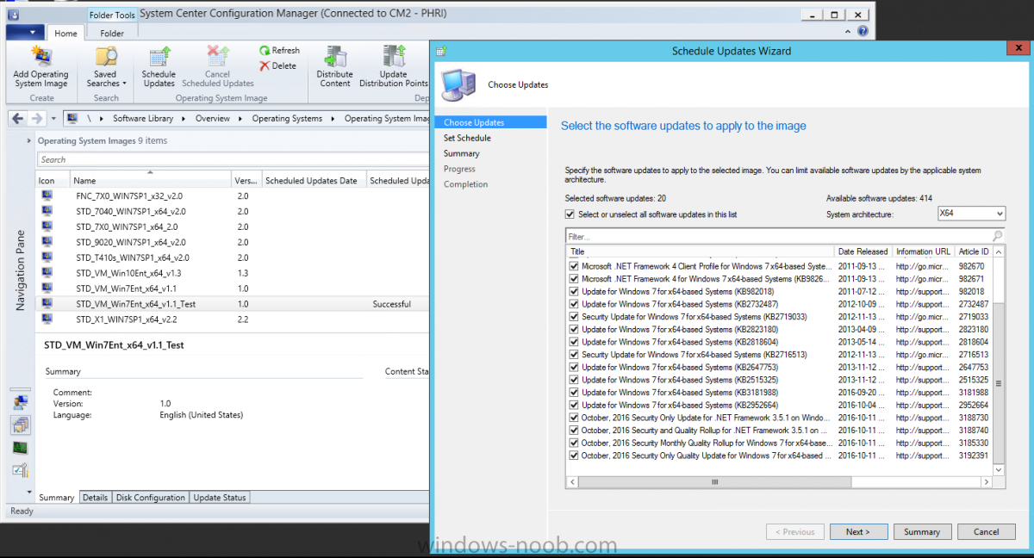The width and height of the screenshot is (1034, 558).
Task: Click the icon of STD_T410s_WIN7SP1_x64_v2.0 image
Action: pos(47,257)
